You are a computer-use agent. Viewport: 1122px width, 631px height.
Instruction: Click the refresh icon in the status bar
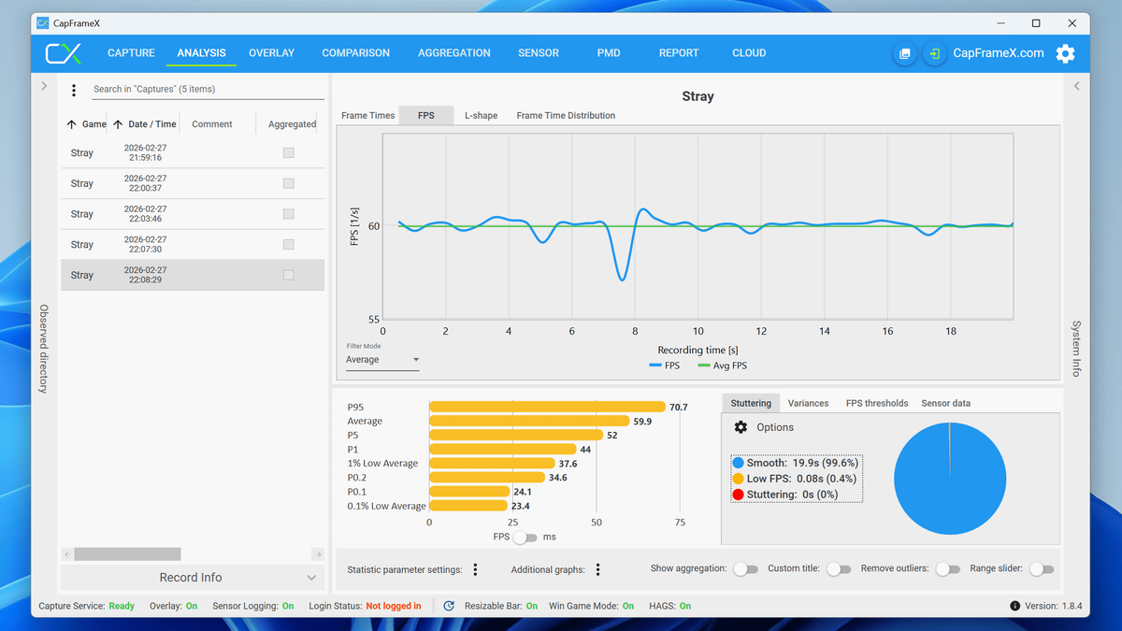click(x=449, y=606)
